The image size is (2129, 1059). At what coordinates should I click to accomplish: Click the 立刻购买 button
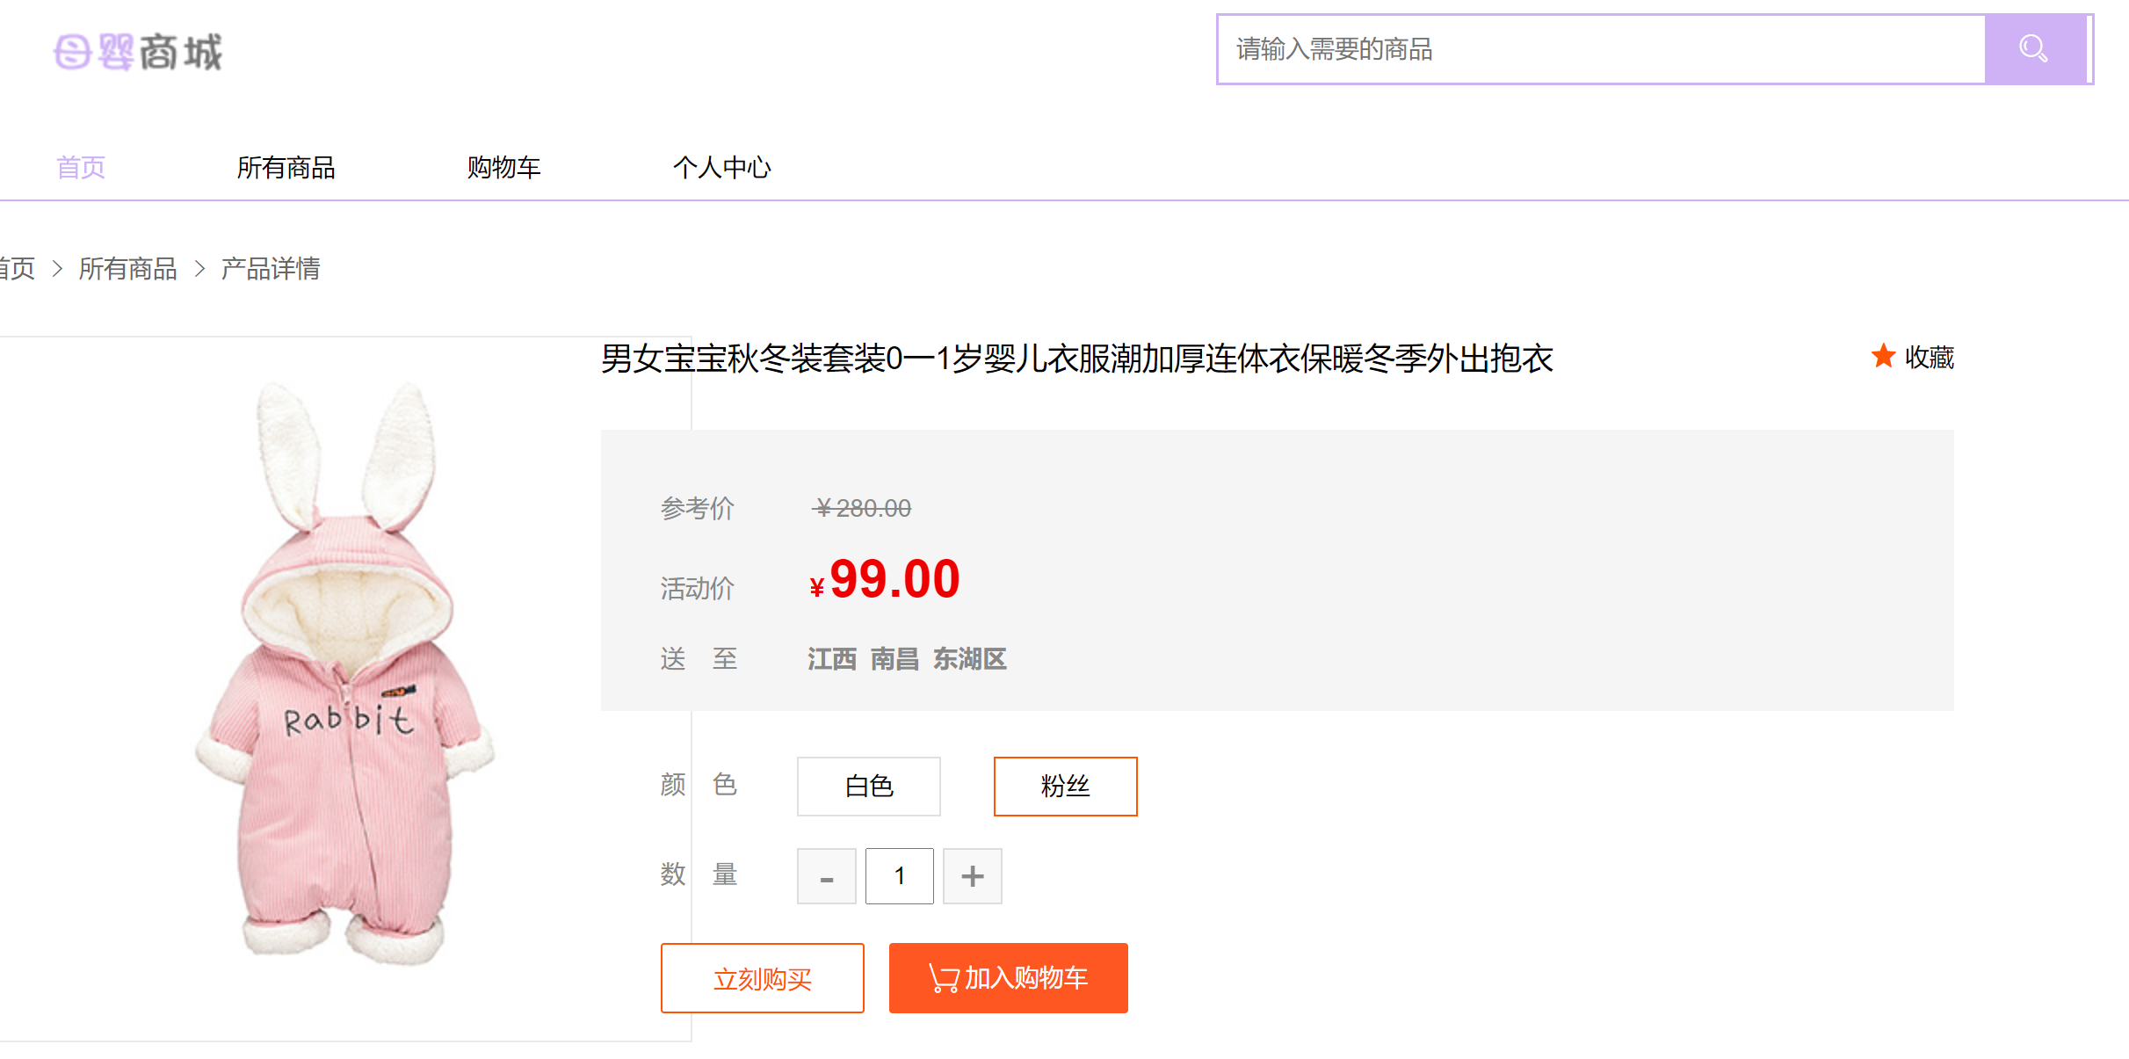pyautogui.click(x=762, y=978)
